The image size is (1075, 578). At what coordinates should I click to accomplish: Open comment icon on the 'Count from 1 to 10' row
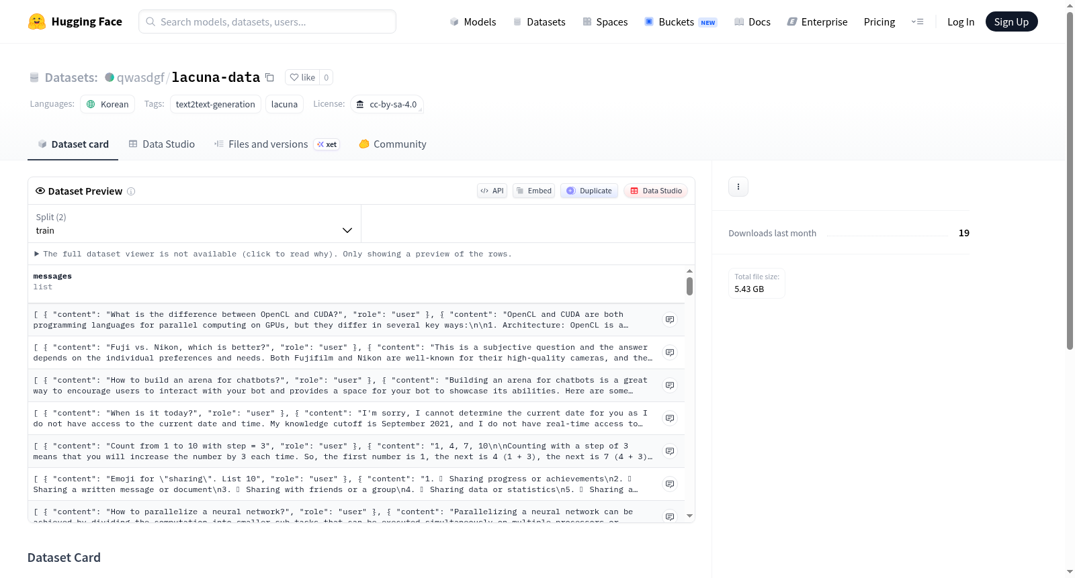(x=670, y=451)
